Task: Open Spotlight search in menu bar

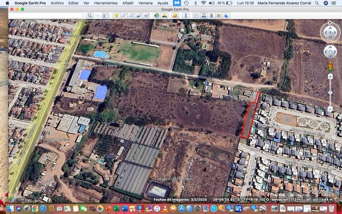Action: click(x=317, y=3)
